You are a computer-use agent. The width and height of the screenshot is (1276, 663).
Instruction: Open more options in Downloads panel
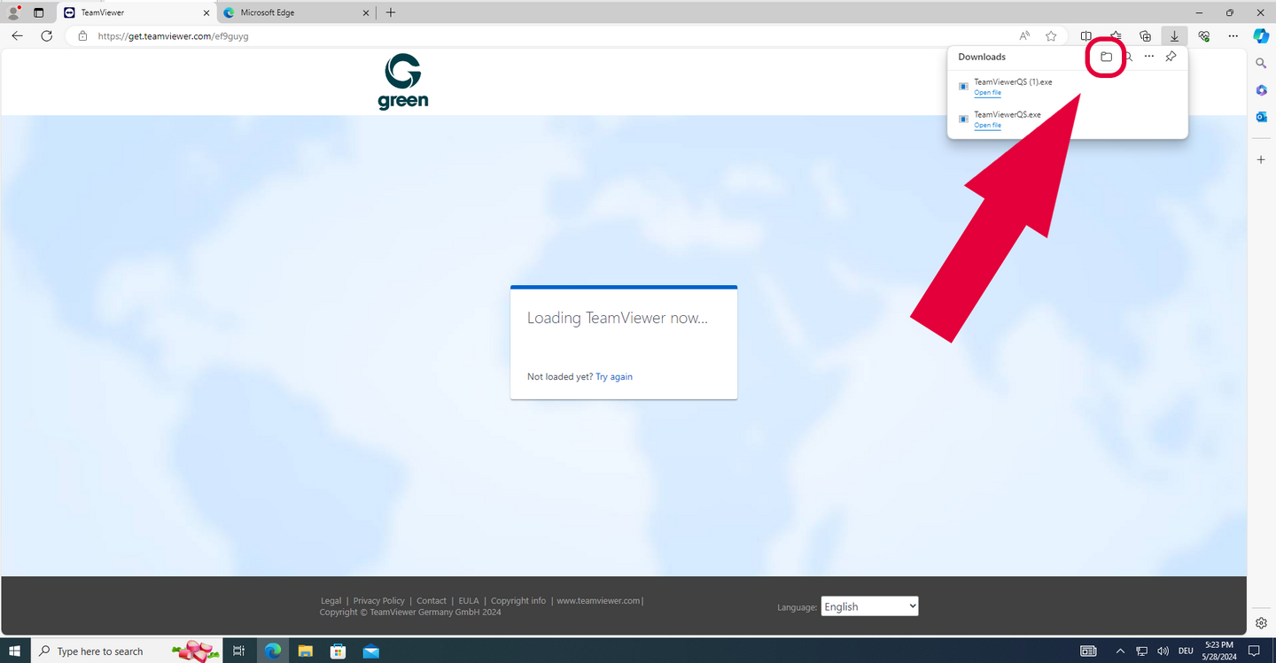tap(1149, 57)
